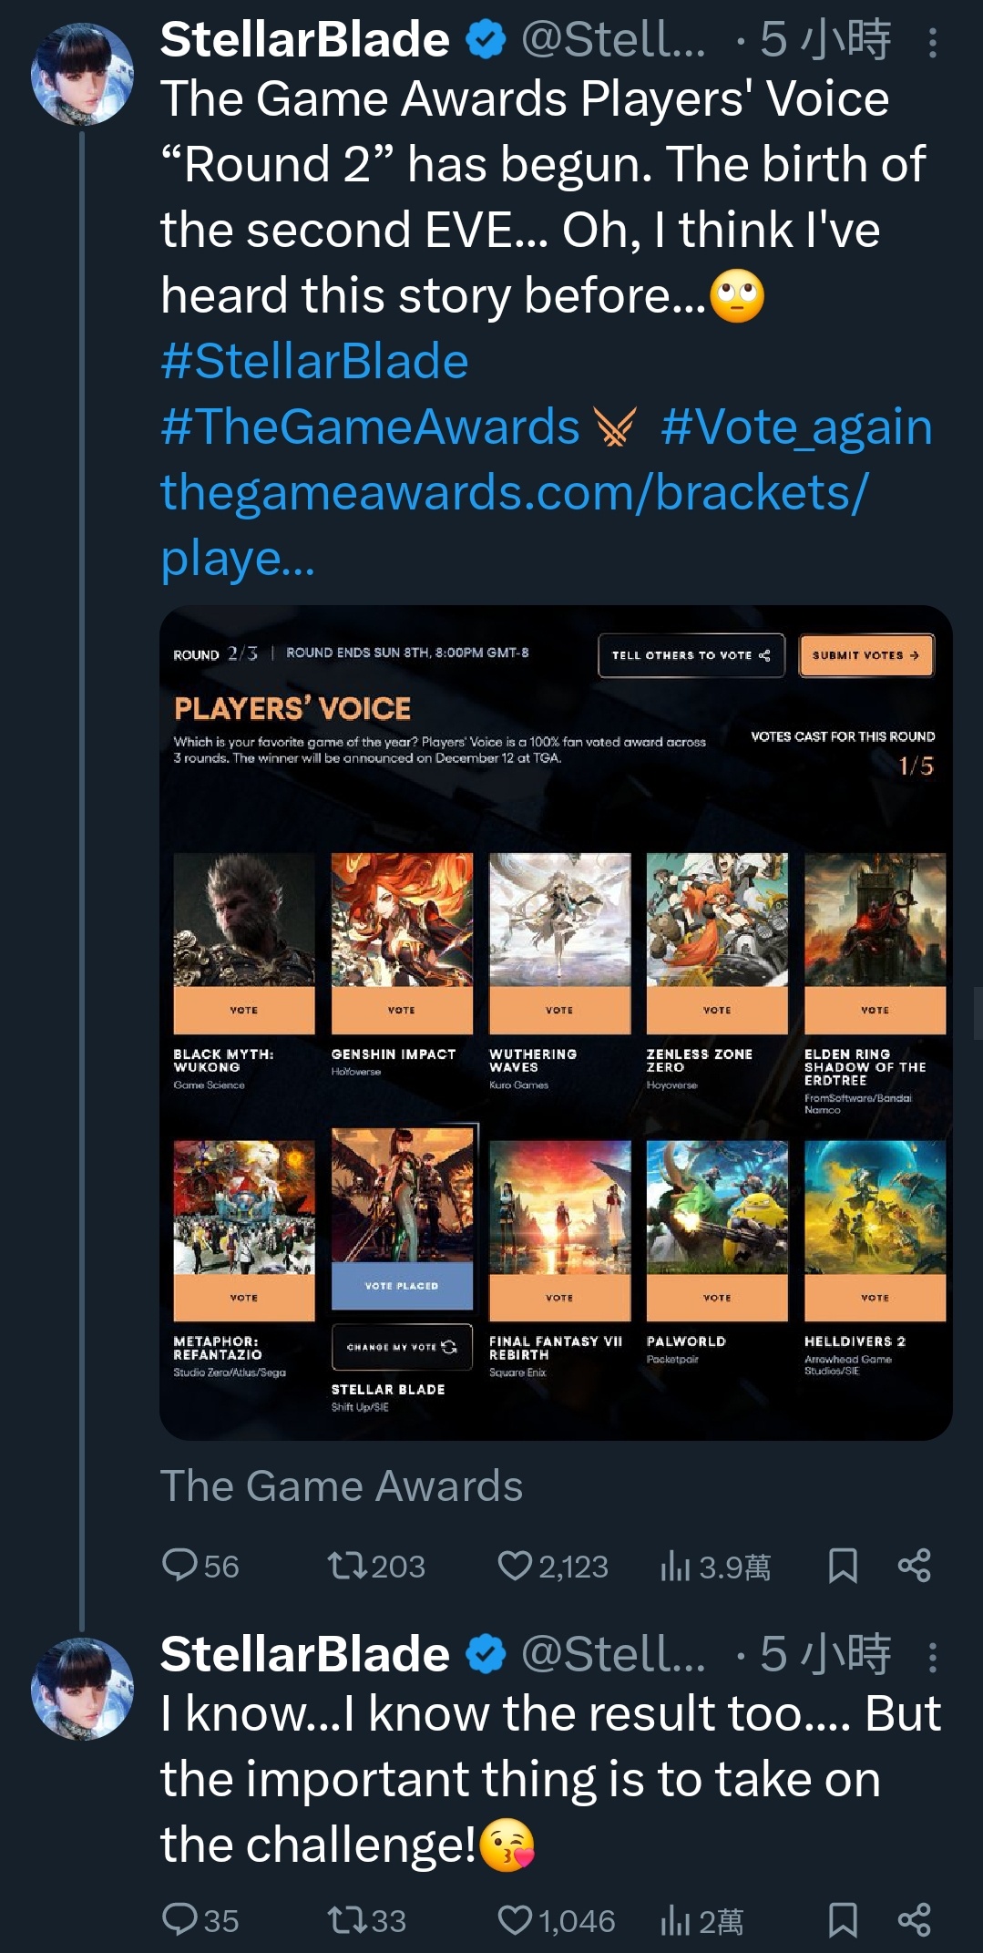Image resolution: width=983 pixels, height=1953 pixels.
Task: Open reply icon on first tweet with 56 replies
Action: [x=179, y=1566]
